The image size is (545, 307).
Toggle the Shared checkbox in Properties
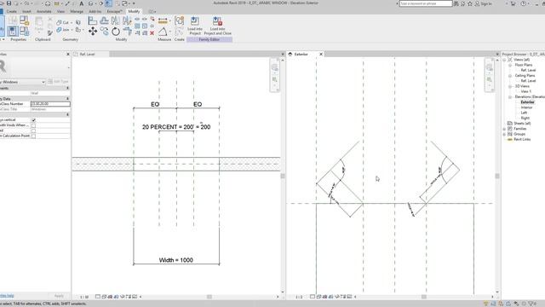[x=34, y=130]
